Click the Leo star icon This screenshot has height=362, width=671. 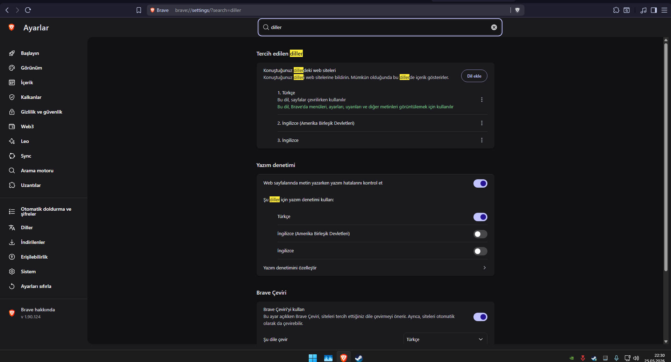point(12,141)
